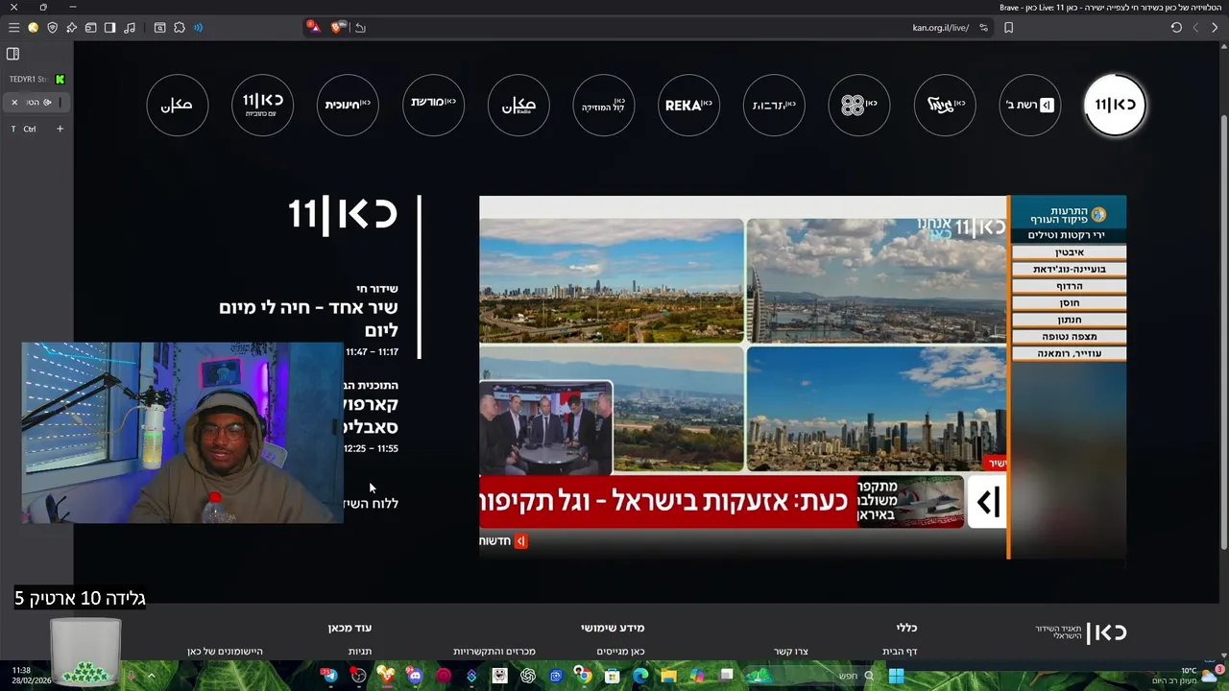Click the Brave Shields lion icon
Image resolution: width=1229 pixels, height=691 pixels.
tap(339, 28)
